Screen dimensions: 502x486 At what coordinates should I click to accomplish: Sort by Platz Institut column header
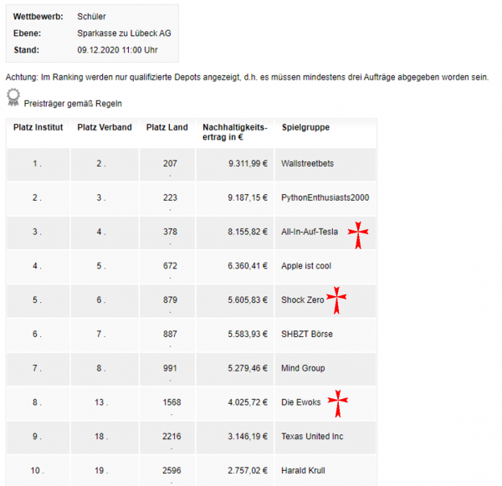click(x=38, y=127)
